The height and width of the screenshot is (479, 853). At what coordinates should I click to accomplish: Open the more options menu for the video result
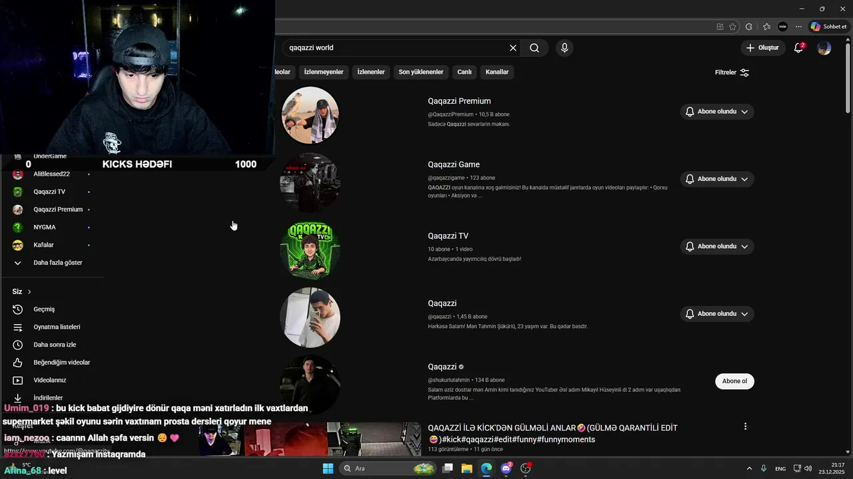pyautogui.click(x=745, y=426)
